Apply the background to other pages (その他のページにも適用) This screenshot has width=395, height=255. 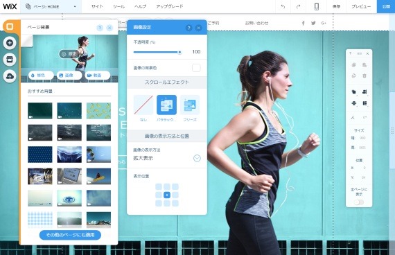(70, 235)
